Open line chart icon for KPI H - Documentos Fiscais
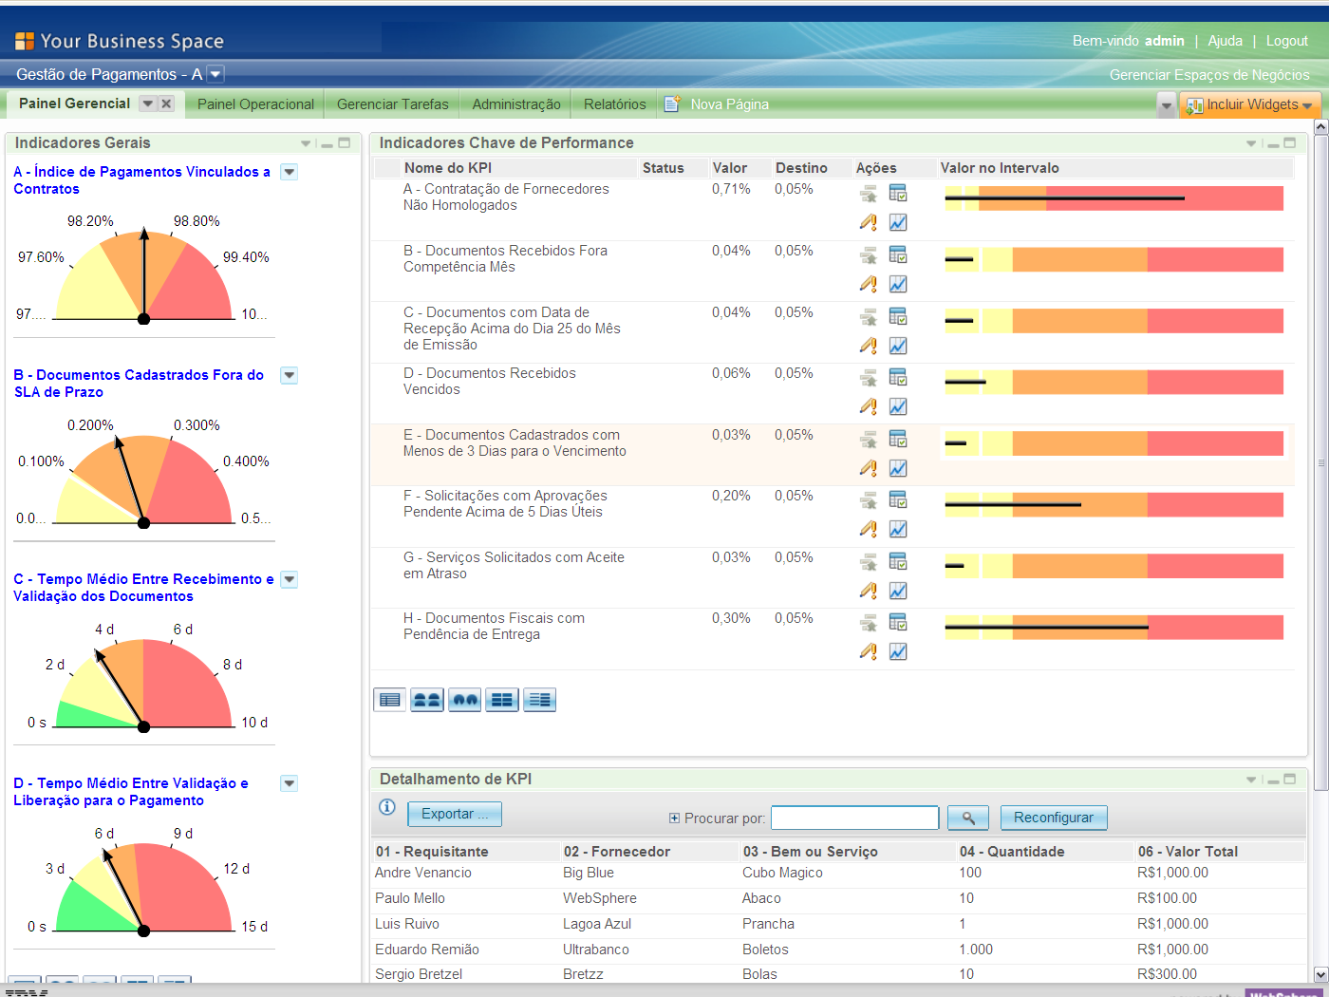This screenshot has width=1329, height=997. click(898, 651)
